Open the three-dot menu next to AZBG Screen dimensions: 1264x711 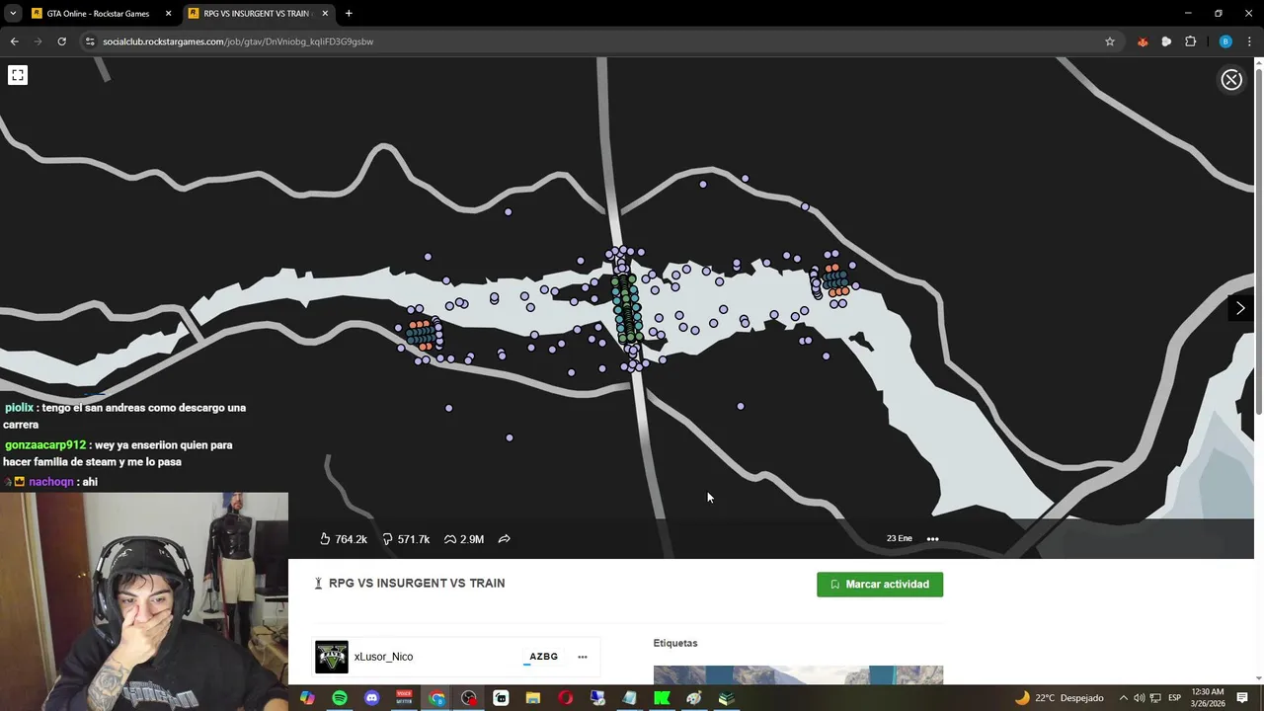pos(583,657)
